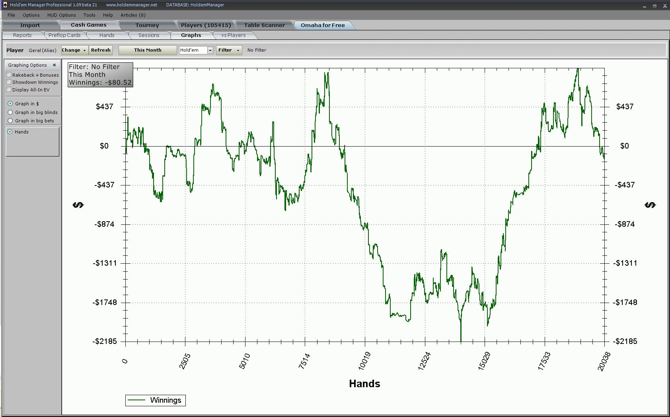Screen dimensions: 670x417
Task: Click the Hands x-axis title
Action: pos(364,384)
